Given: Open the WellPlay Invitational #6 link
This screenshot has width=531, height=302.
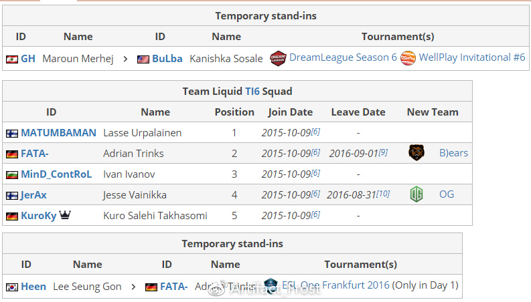Looking at the screenshot, I should (472, 57).
